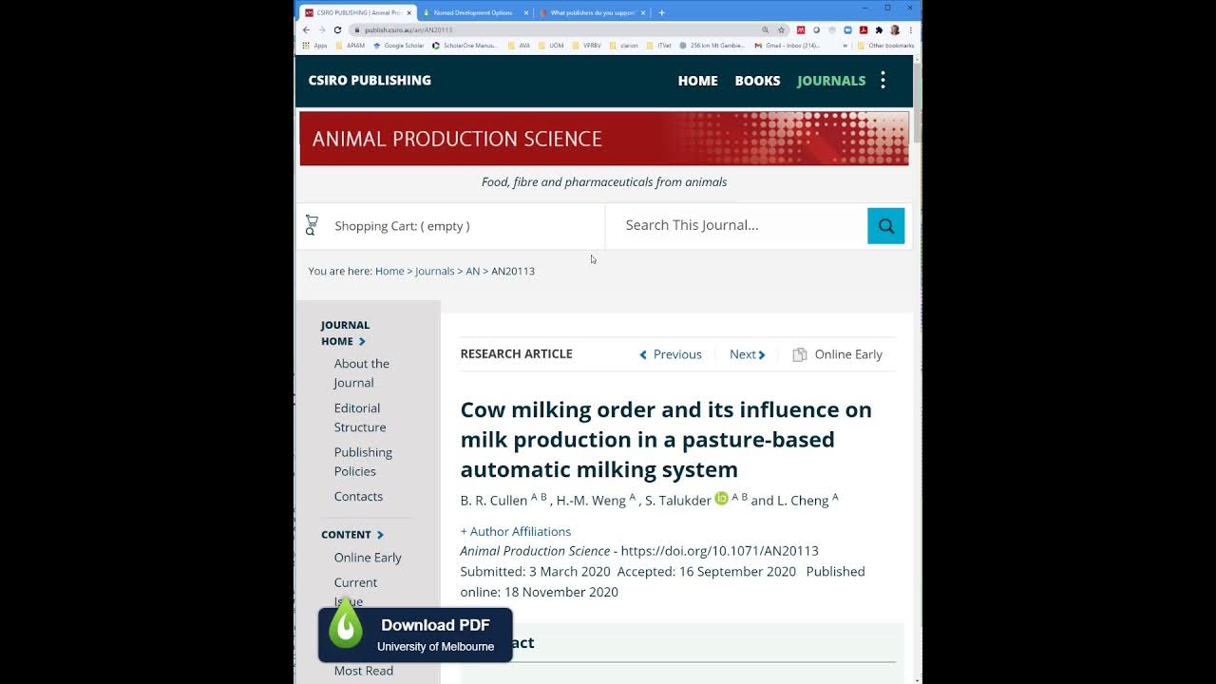Screen dimensions: 1216x684
Task: Click Journals in the breadcrumb
Action: tap(434, 271)
